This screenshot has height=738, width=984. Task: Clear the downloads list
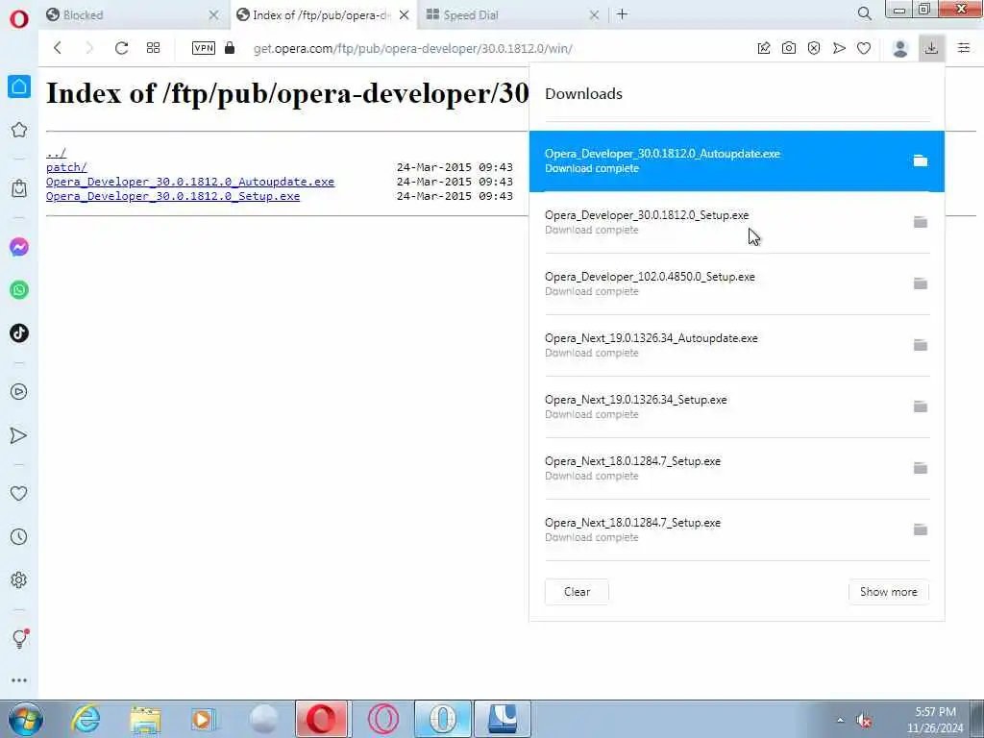coord(577,592)
